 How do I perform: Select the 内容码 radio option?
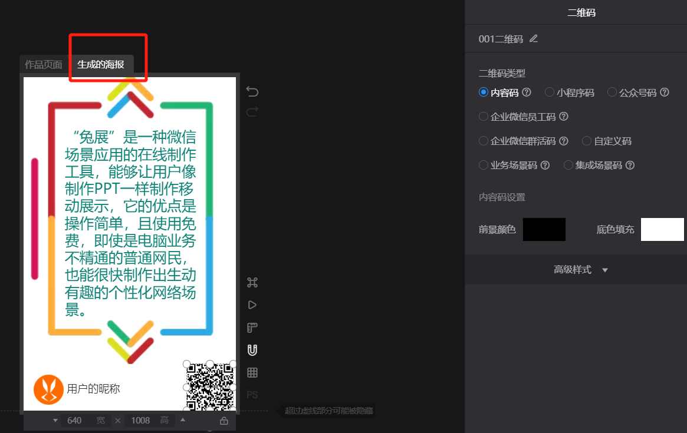(484, 92)
